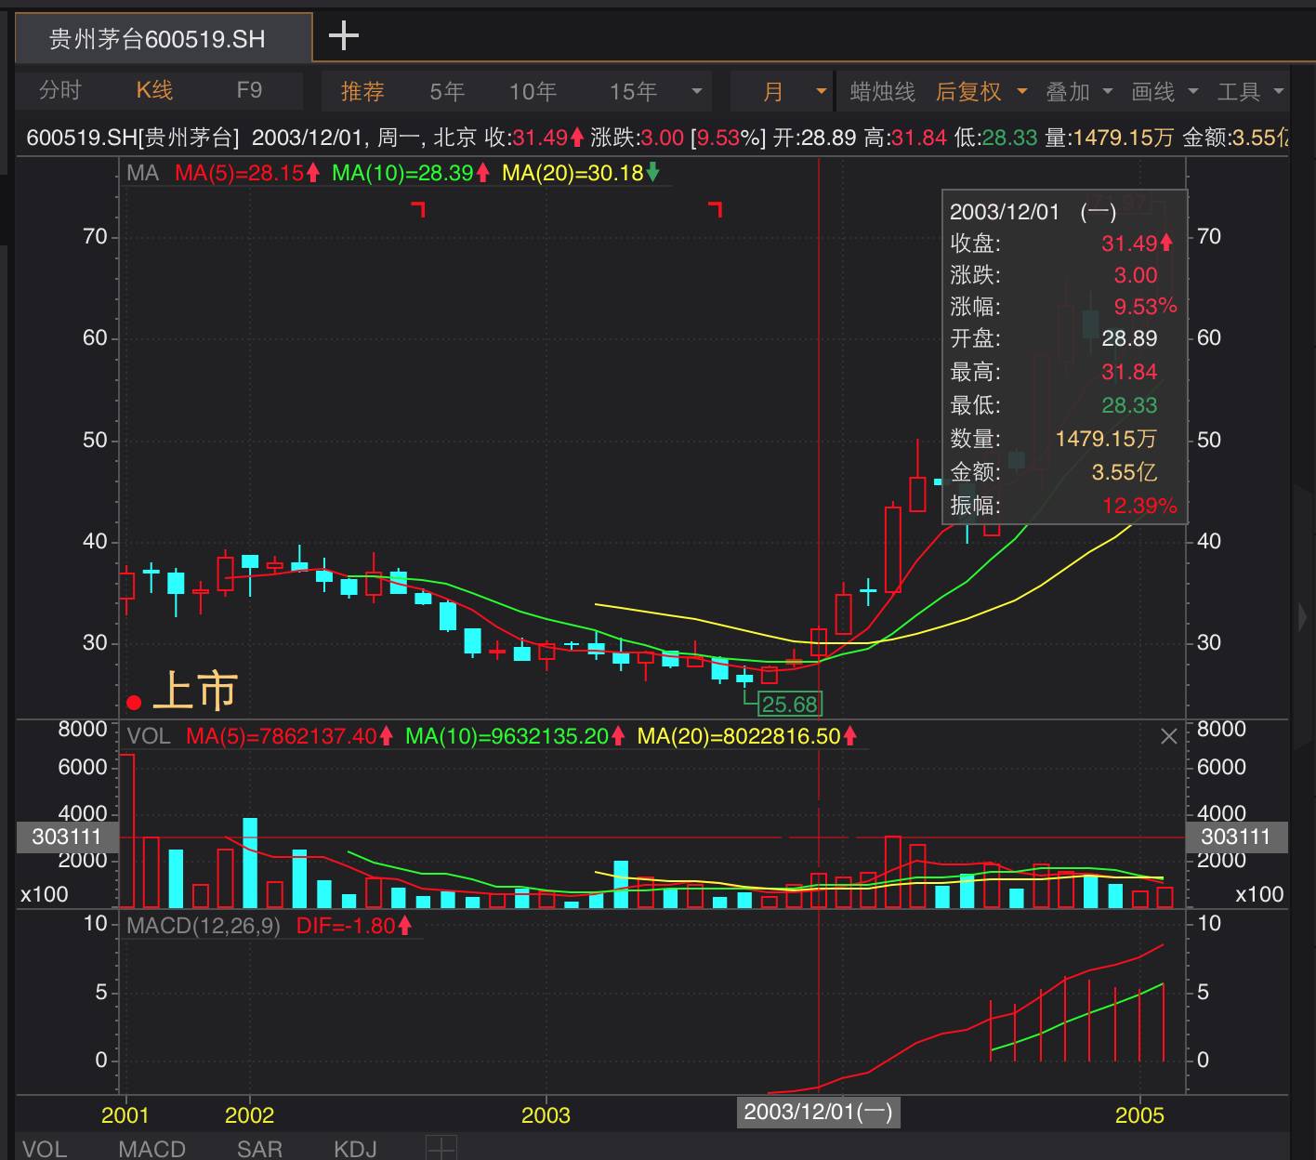Click the 600519.SH[贵州茅台] quote header text
Image resolution: width=1316 pixels, height=1160 pixels.
[132, 138]
